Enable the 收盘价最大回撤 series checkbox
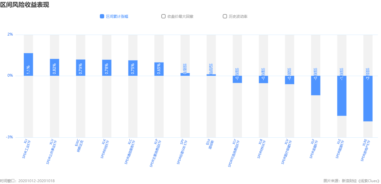Image resolution: width=381 pixels, height=184 pixels. coord(163,17)
